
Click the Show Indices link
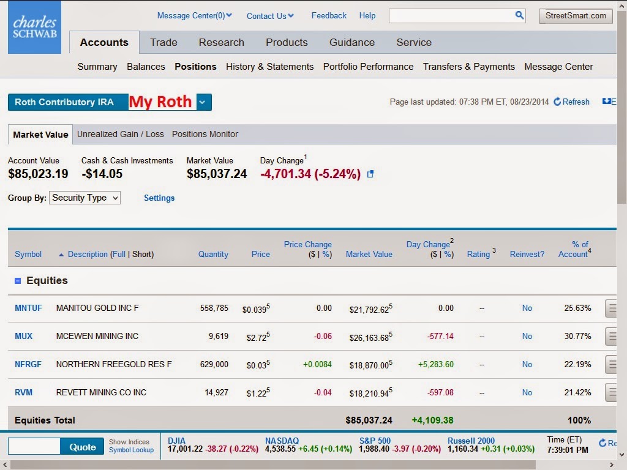coord(129,442)
